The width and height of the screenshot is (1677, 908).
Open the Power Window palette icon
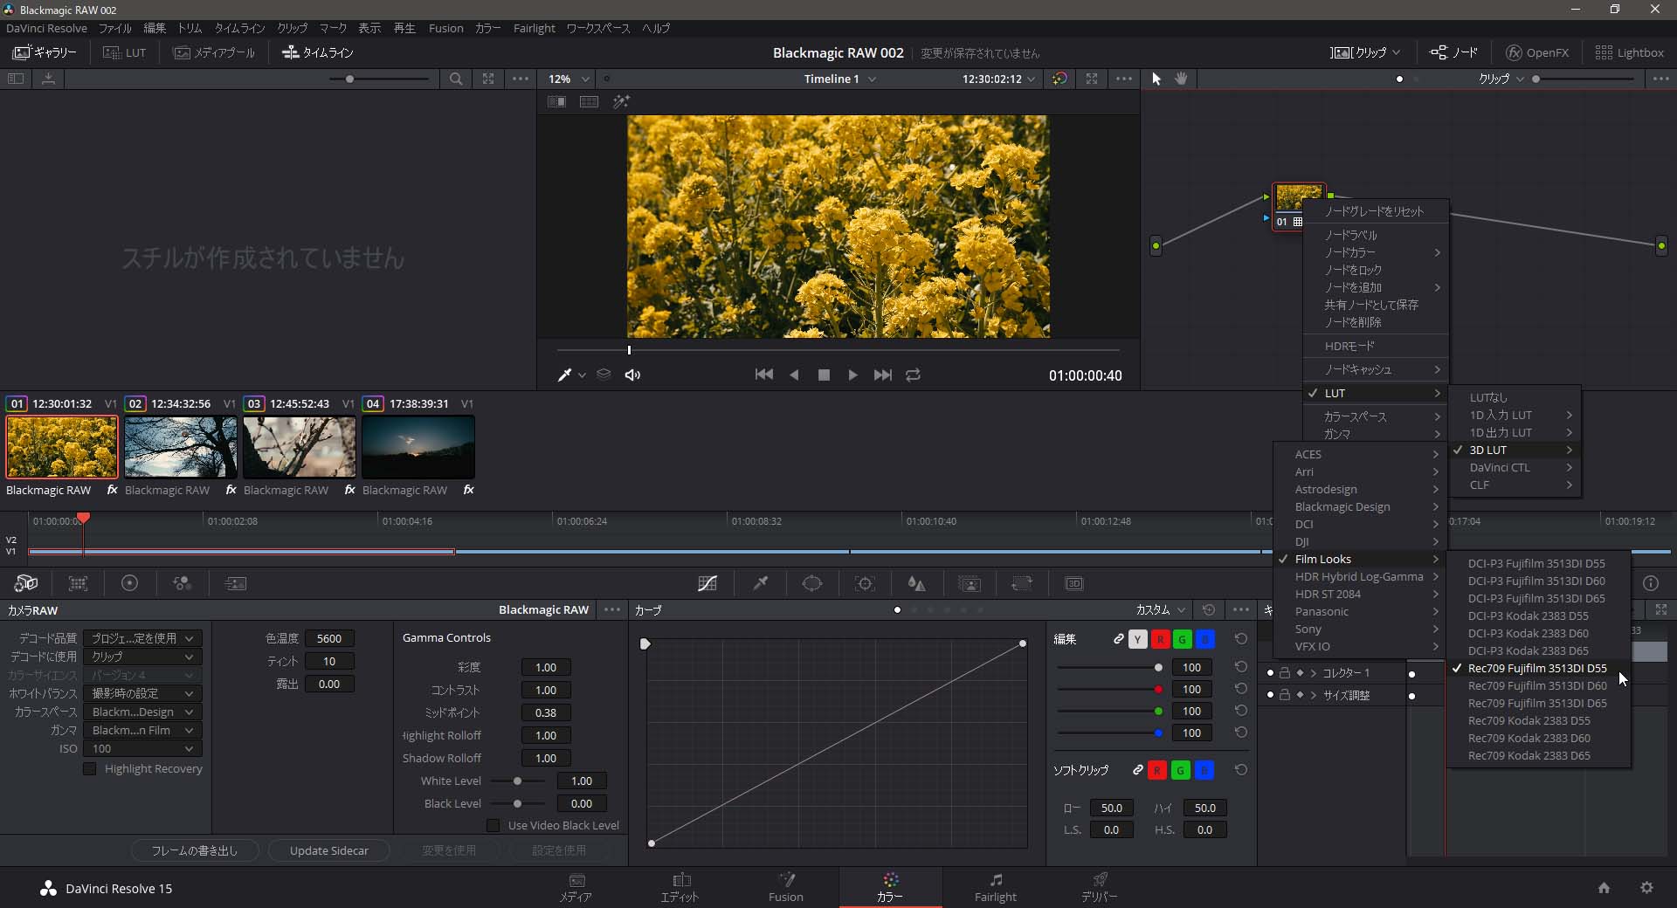pos(812,583)
